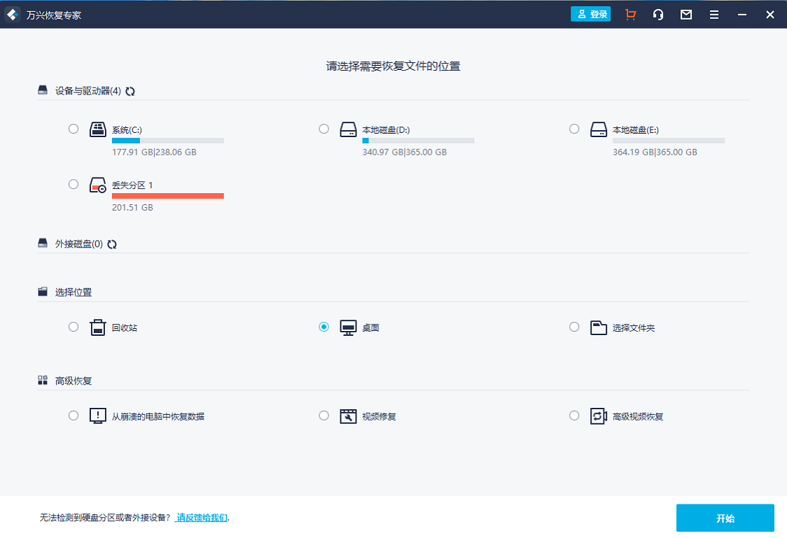Click the crashed computer recovery icon

coord(98,416)
